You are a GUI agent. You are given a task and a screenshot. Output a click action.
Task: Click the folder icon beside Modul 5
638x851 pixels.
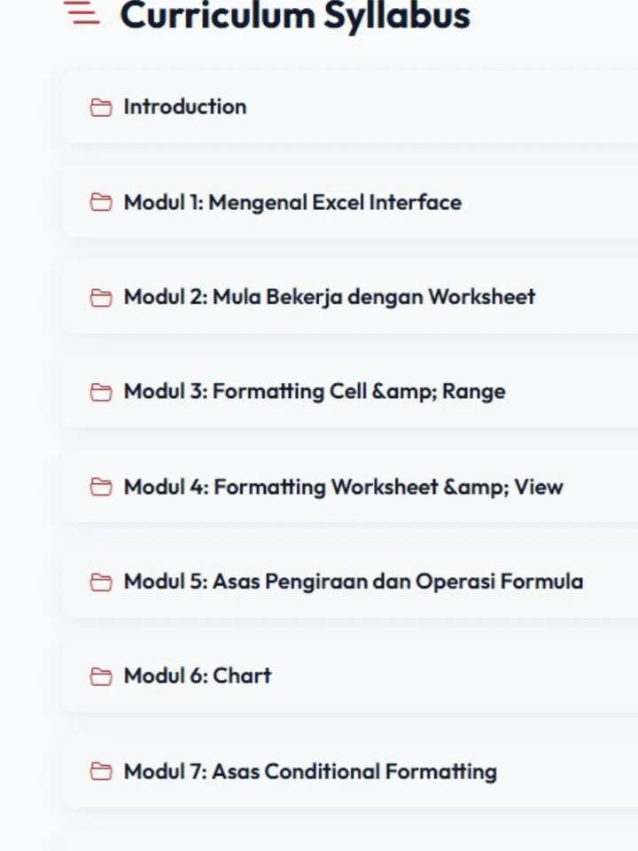pos(101,582)
